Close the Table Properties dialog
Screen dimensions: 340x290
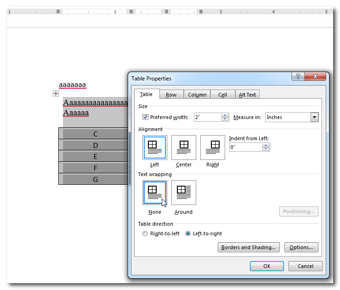[x=315, y=77]
